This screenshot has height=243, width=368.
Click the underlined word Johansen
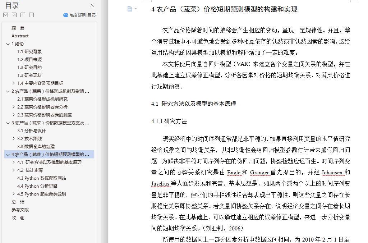click(x=332, y=173)
